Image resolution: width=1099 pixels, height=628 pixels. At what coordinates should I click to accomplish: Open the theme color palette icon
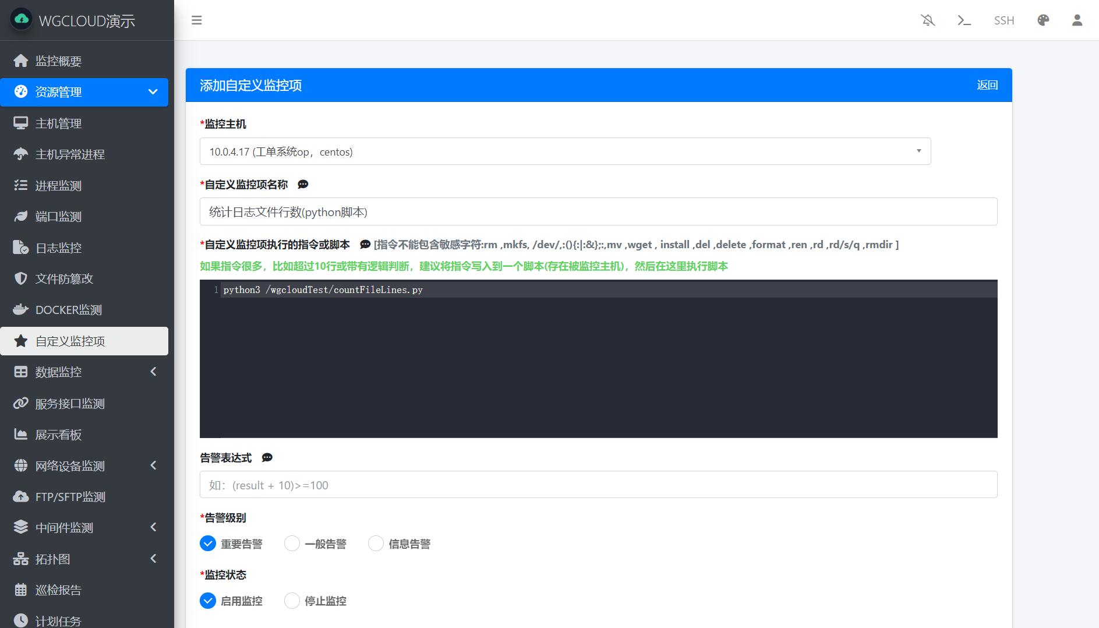tap(1043, 20)
